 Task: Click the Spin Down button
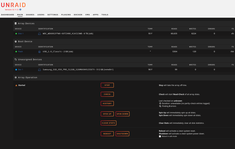122,114
